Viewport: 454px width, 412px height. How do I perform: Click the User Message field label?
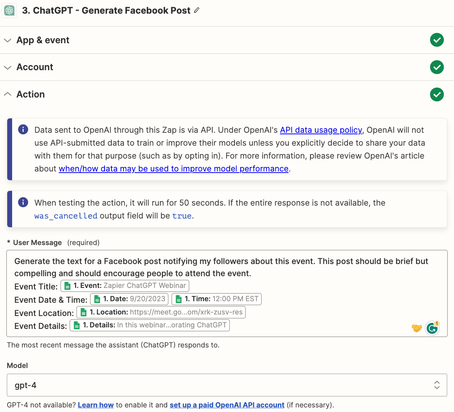pyautogui.click(x=38, y=243)
